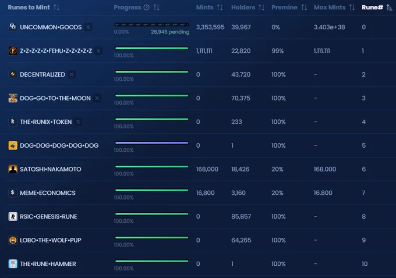The height and width of the screenshot is (278, 396).
Task: Click the Holders column header label
Action: [243, 8]
